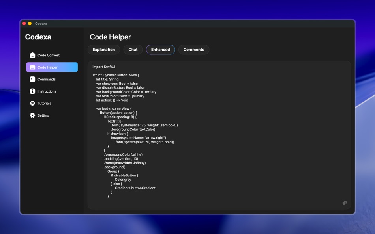Click 'var backgroundColor: Color = .tertiary'
Image resolution: width=375 pixels, height=234 pixels.
[126, 92]
